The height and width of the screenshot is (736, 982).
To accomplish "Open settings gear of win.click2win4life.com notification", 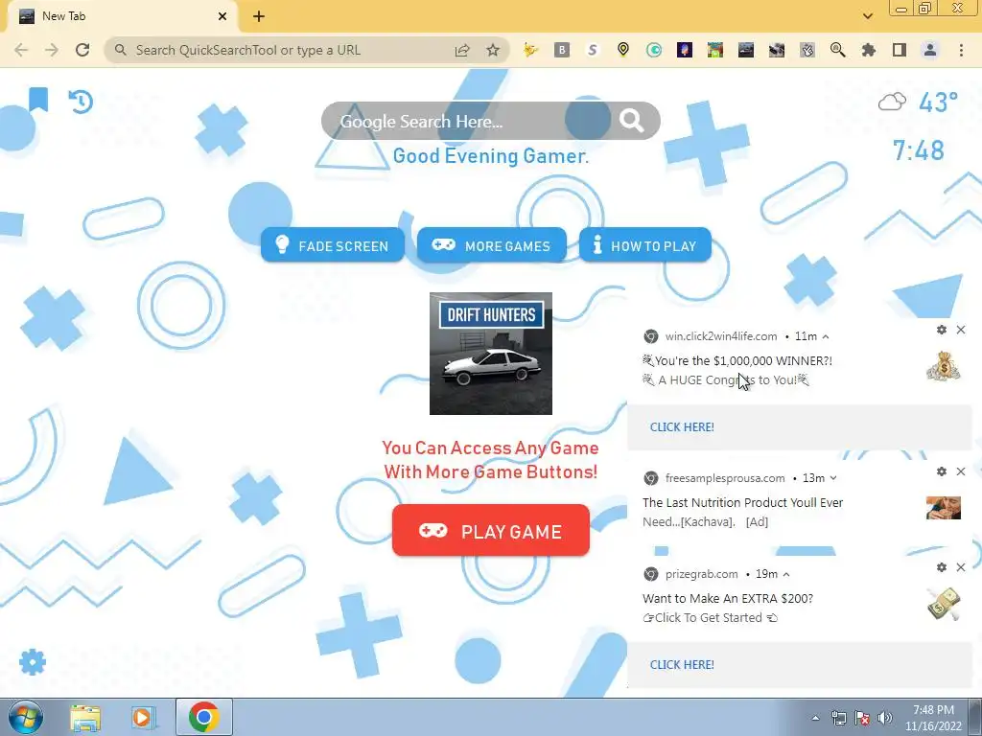I will [x=942, y=330].
